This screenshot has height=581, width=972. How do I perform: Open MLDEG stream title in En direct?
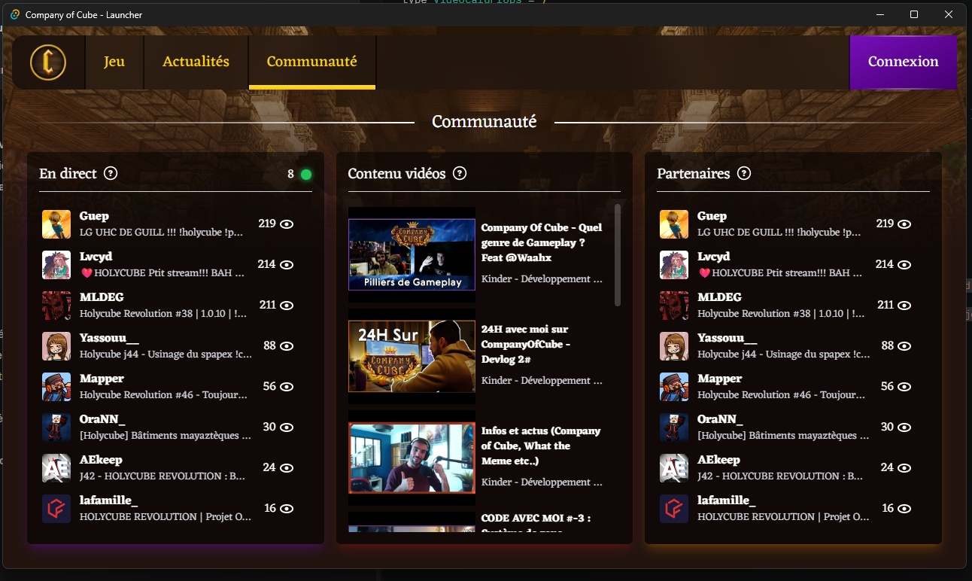[x=163, y=314]
